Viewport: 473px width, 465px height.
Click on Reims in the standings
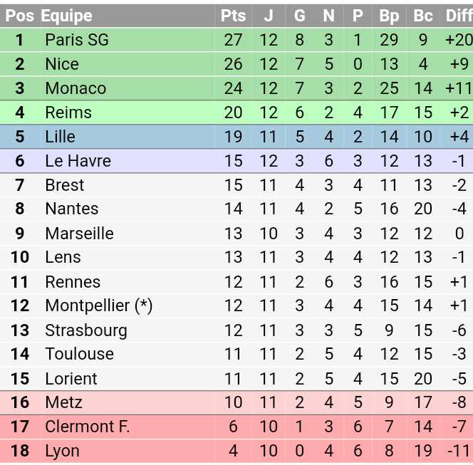coord(68,113)
